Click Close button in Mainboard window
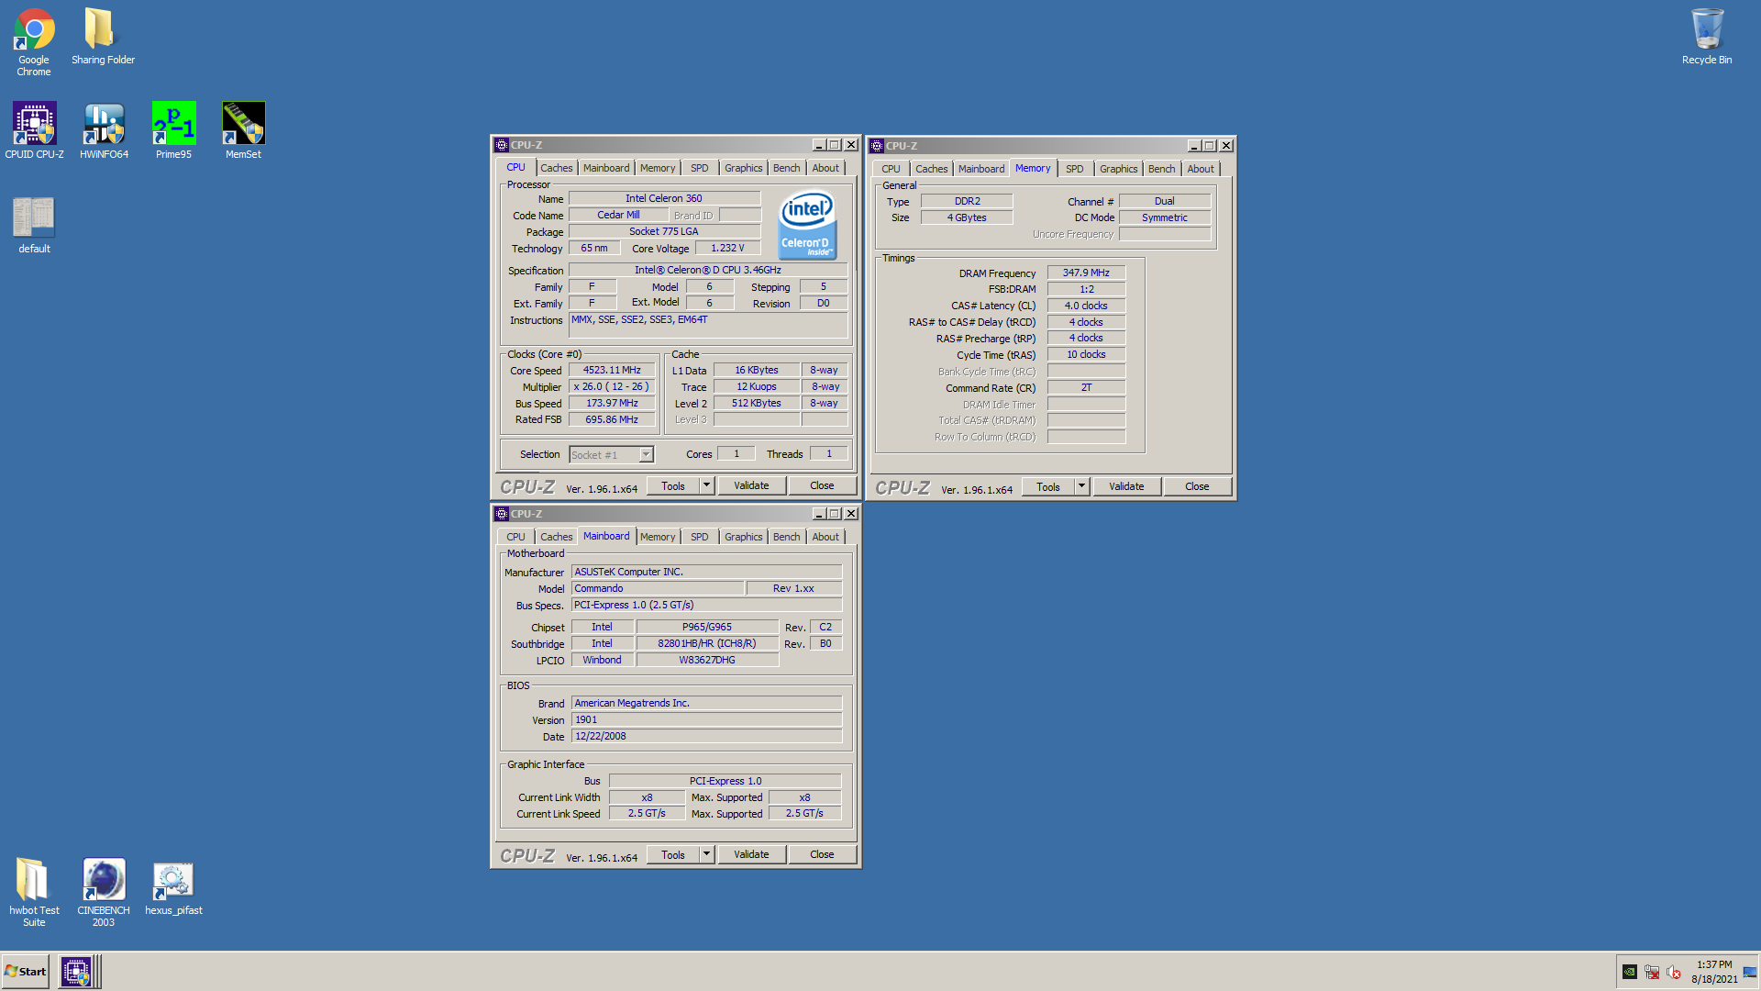This screenshot has width=1761, height=991. point(822,854)
